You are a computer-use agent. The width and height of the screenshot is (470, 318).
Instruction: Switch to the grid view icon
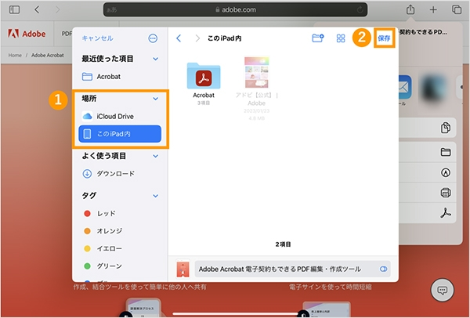[x=341, y=38]
